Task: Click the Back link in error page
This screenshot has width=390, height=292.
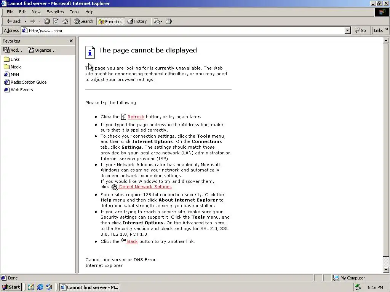Action: pyautogui.click(x=132, y=241)
